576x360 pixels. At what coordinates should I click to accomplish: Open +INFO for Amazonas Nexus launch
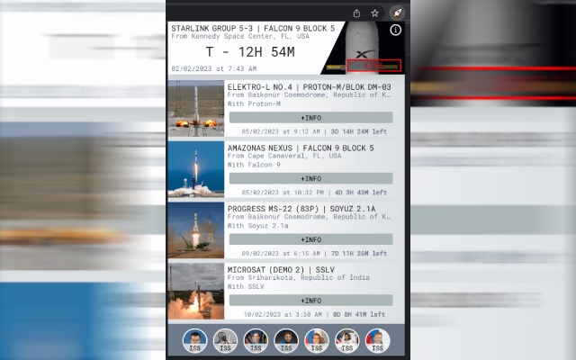(310, 178)
